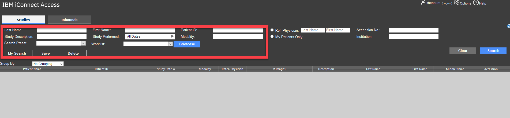This screenshot has height=118, width=510.
Task: Open the Briefcase button
Action: [187, 44]
